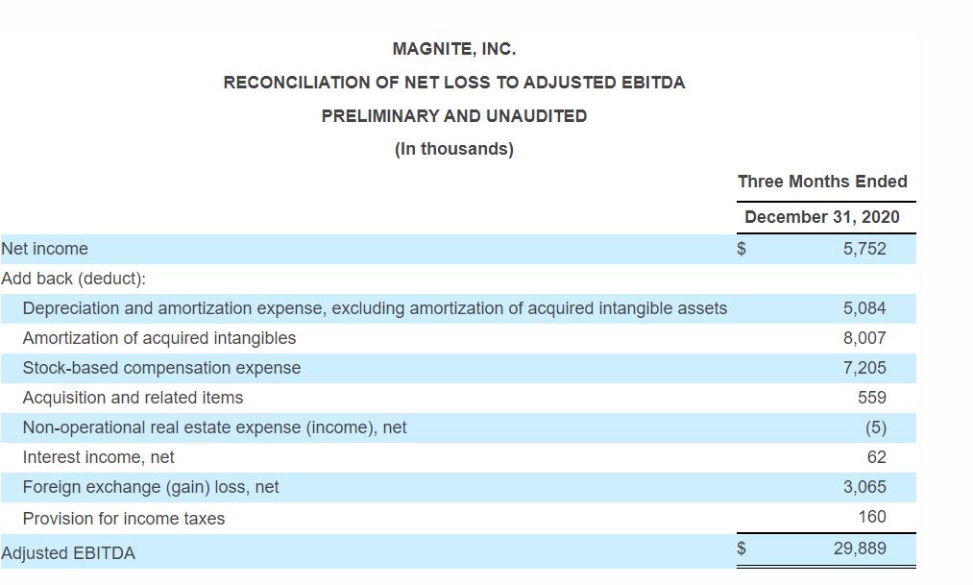The width and height of the screenshot is (973, 585).
Task: Click the 559 acquisition items value
Action: pyautogui.click(x=872, y=398)
